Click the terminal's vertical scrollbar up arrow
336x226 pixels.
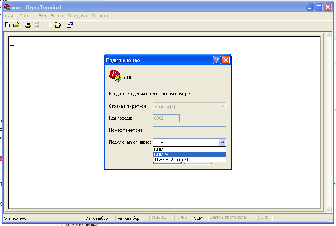[329, 35]
